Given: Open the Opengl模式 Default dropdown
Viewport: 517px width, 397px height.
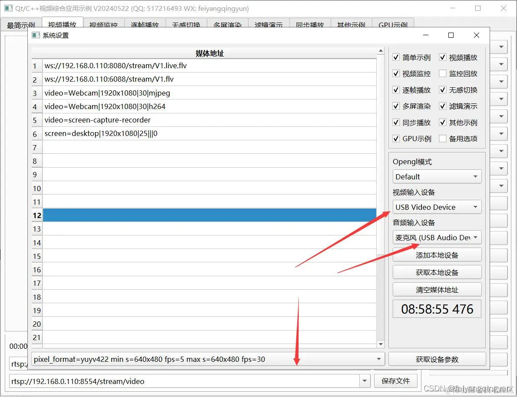Looking at the screenshot, I should pyautogui.click(x=437, y=176).
